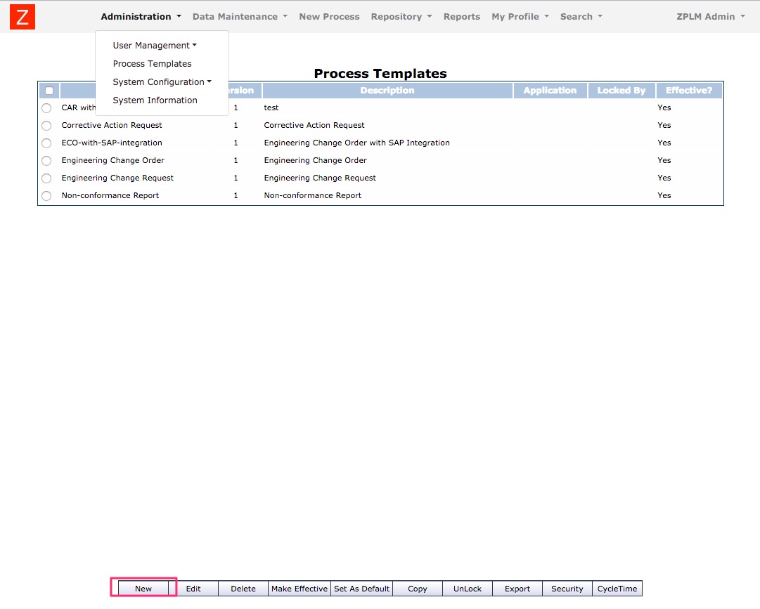The image size is (760, 609).
Task: Click the CycleTime button
Action: [x=617, y=589]
